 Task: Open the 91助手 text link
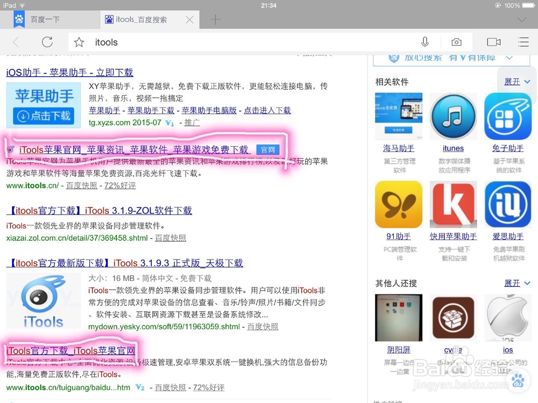pos(399,236)
